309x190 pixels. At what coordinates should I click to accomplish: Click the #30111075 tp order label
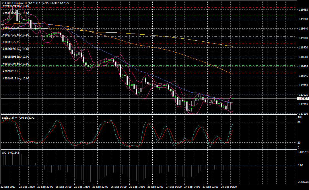pyautogui.click(x=11, y=42)
